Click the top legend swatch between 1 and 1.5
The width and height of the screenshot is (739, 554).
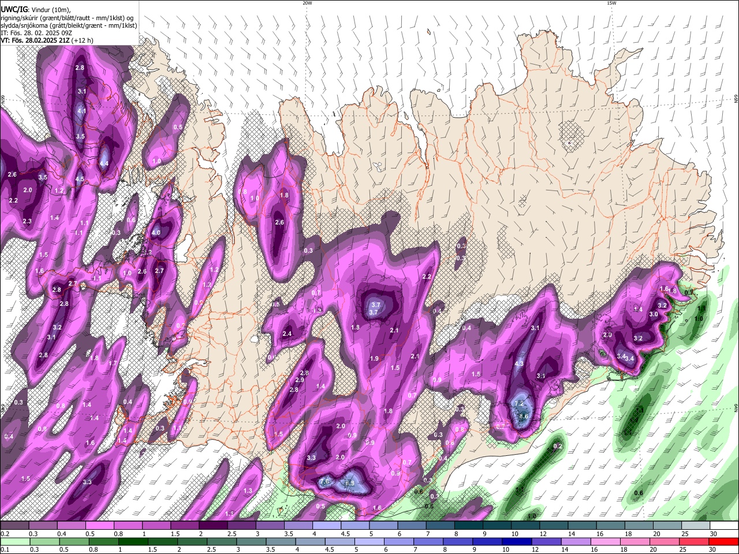156,526
